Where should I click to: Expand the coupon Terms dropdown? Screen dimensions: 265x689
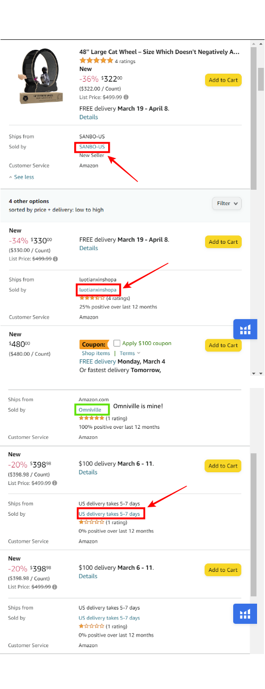tap(130, 353)
